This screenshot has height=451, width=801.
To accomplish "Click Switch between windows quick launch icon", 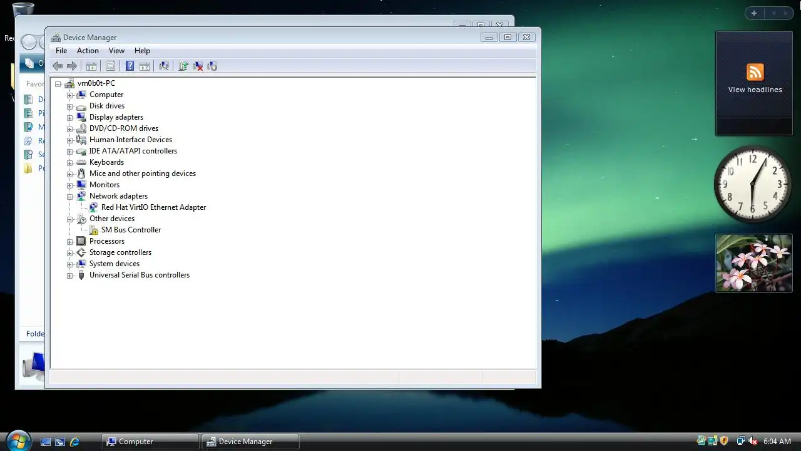I will point(60,442).
